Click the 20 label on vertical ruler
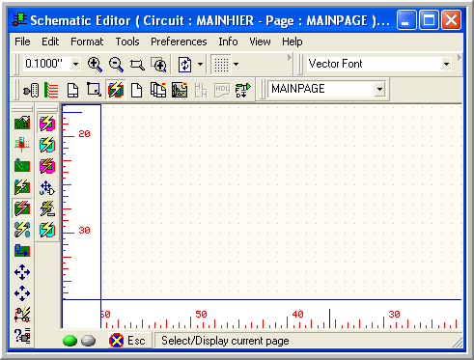 tap(84, 134)
